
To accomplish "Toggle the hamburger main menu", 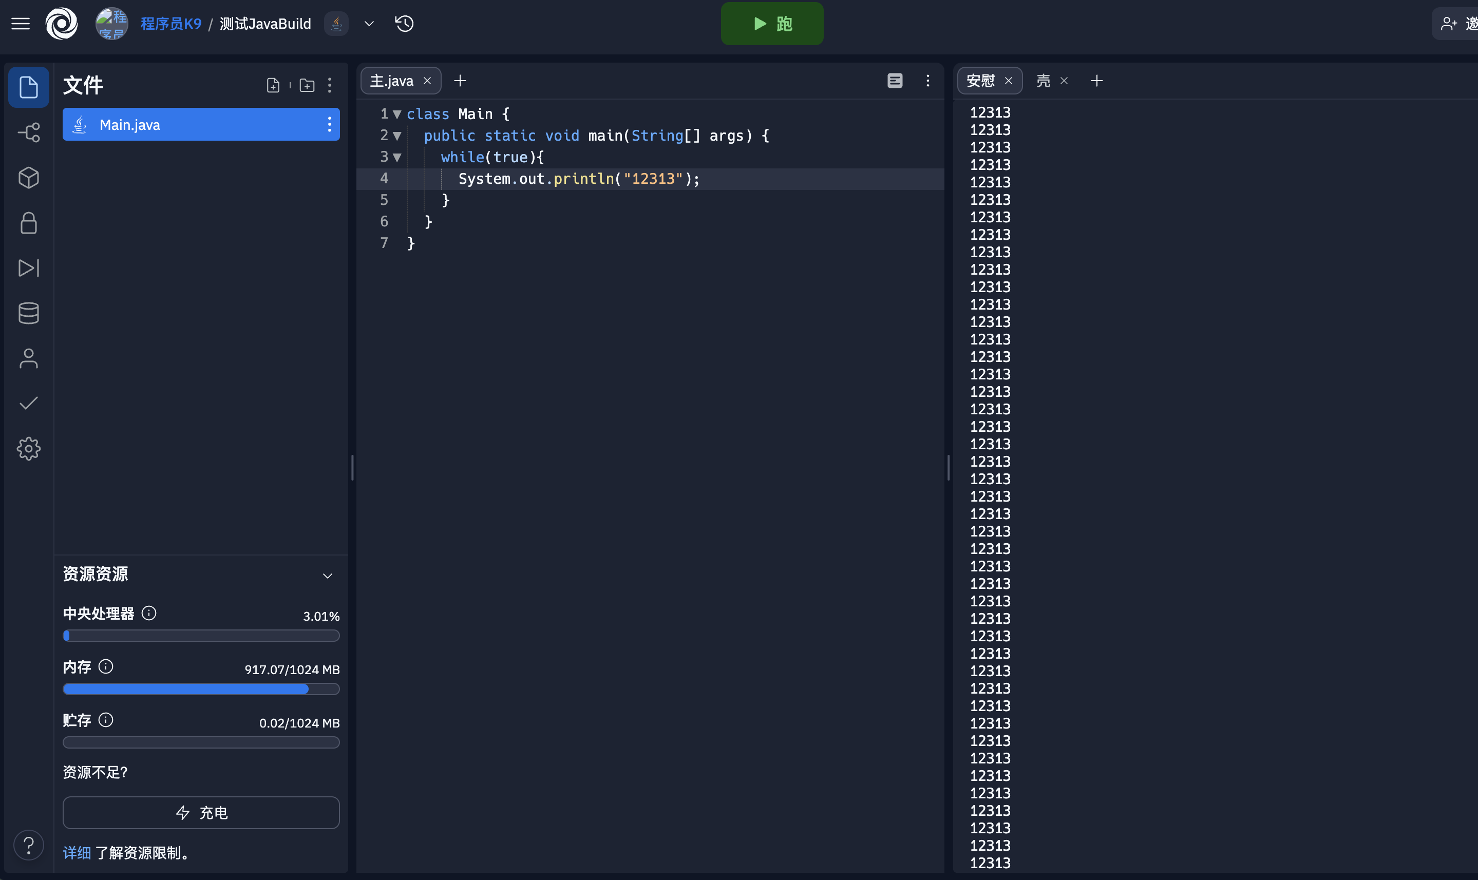I will [21, 24].
